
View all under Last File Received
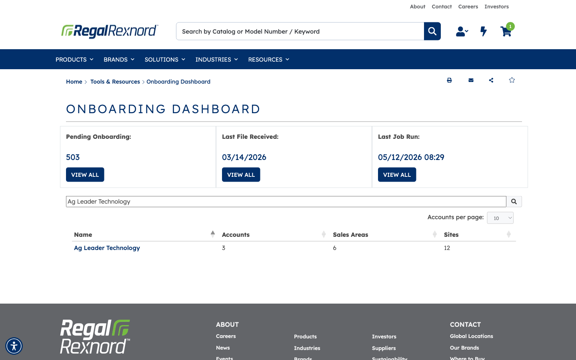click(x=241, y=175)
